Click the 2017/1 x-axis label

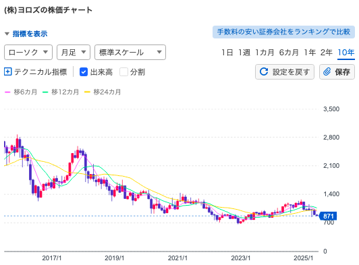pos(52,258)
